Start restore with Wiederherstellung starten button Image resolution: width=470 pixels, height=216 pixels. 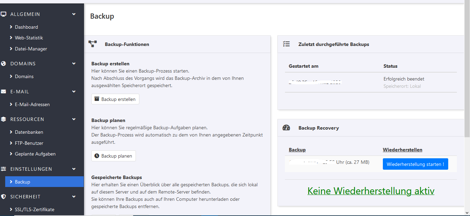pyautogui.click(x=415, y=164)
